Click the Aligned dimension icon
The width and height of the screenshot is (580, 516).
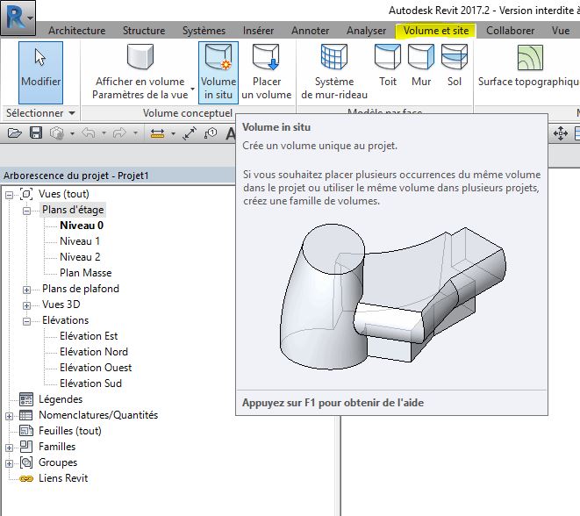click(190, 133)
